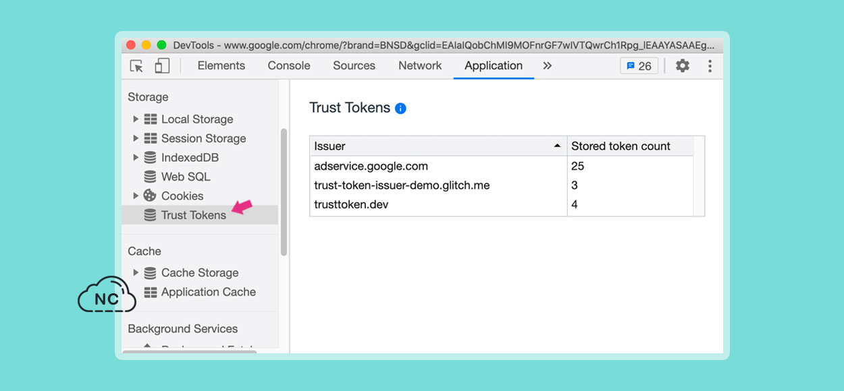
Task: Select Cookies in sidebar
Action: tap(182, 196)
